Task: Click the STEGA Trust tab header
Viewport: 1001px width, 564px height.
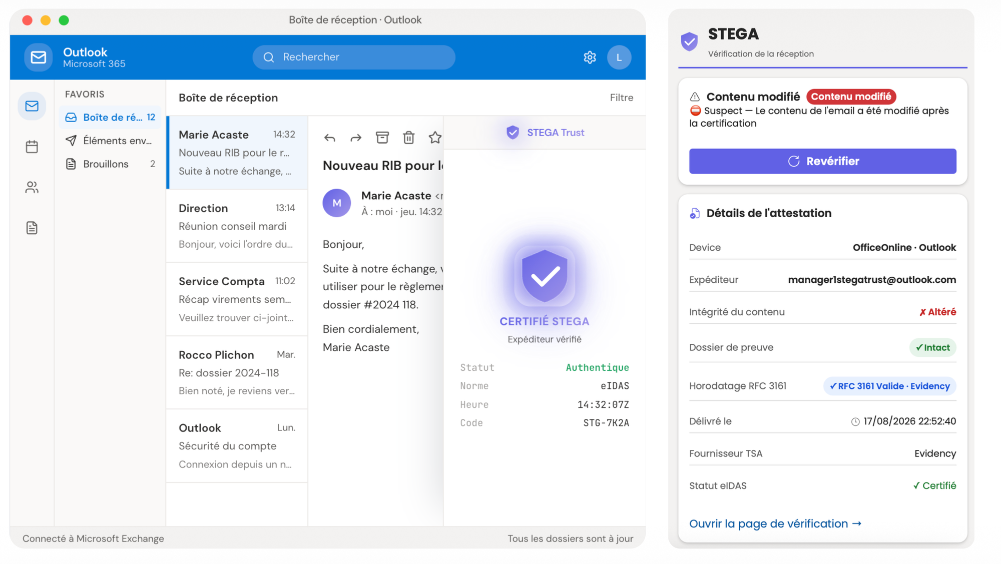Action: point(545,133)
